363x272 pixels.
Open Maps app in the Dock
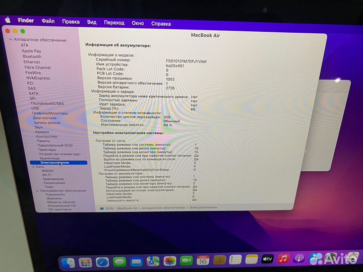(x=153, y=261)
